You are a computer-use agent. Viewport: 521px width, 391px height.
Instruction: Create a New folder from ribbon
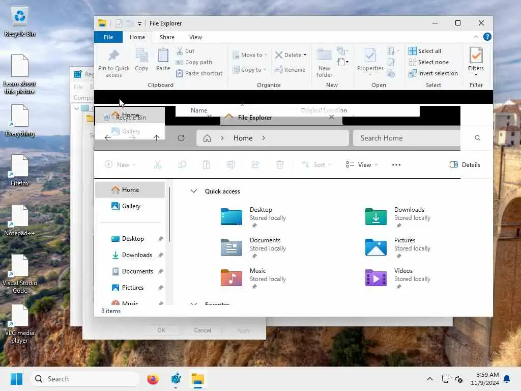pyautogui.click(x=324, y=63)
